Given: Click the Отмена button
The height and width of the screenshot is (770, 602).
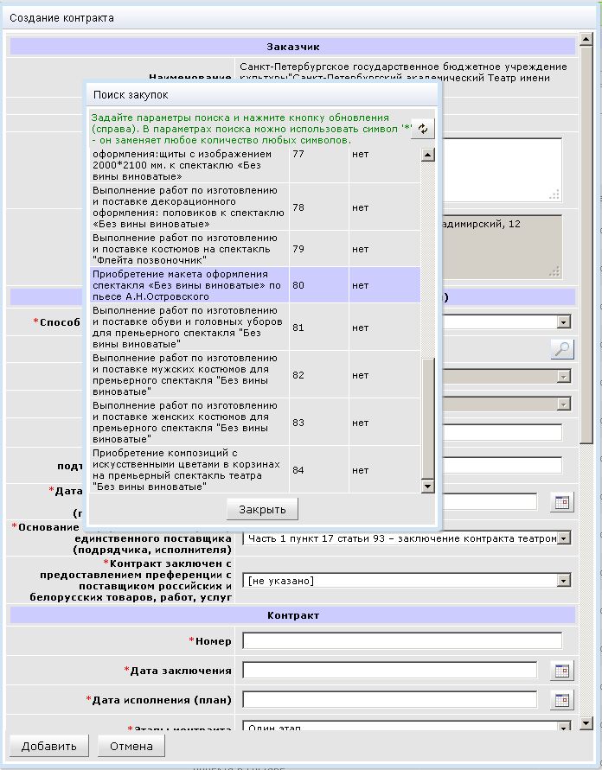Looking at the screenshot, I should [131, 746].
